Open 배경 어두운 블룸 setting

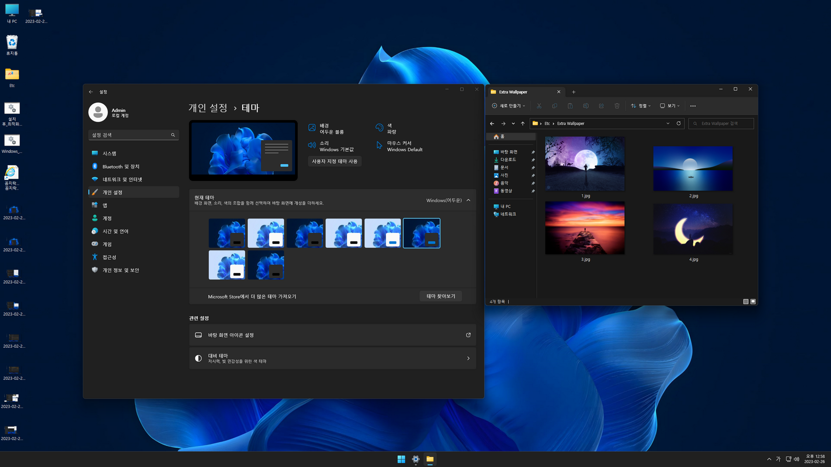[326, 129]
